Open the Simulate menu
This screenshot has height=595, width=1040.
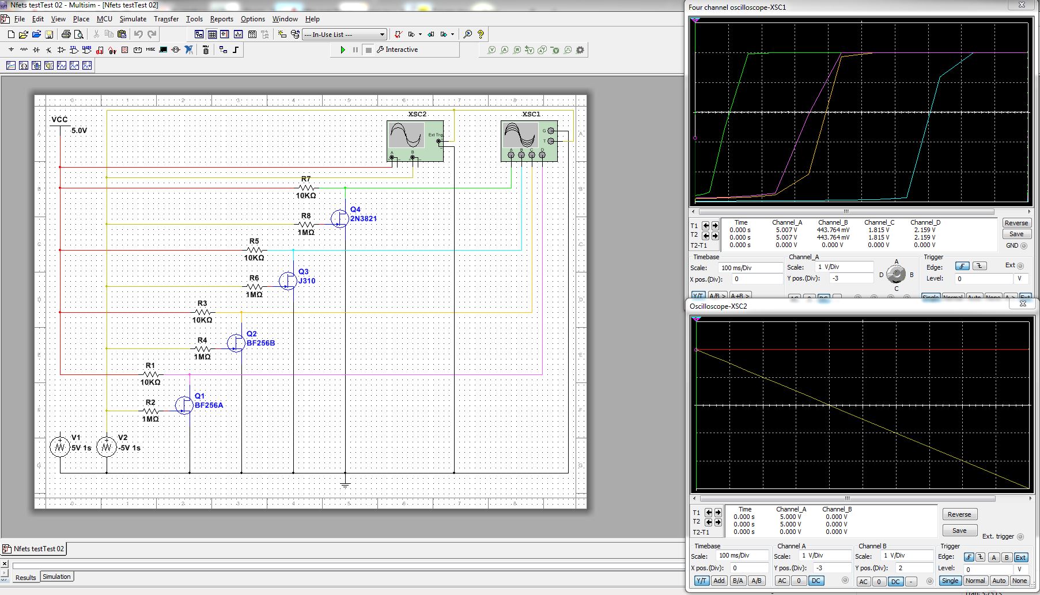(x=133, y=19)
